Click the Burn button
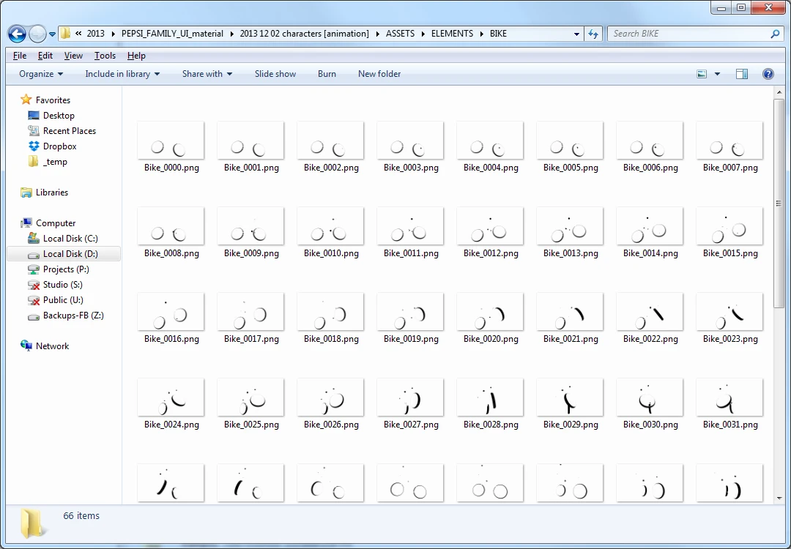Image resolution: width=791 pixels, height=549 pixels. point(327,74)
